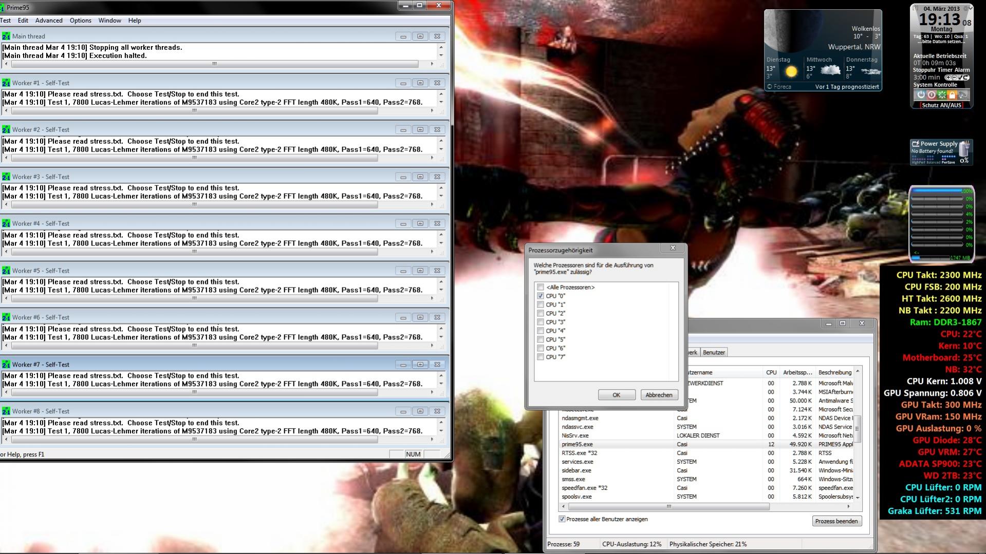Click the Main thread window icon
The image size is (986, 554).
pos(6,36)
